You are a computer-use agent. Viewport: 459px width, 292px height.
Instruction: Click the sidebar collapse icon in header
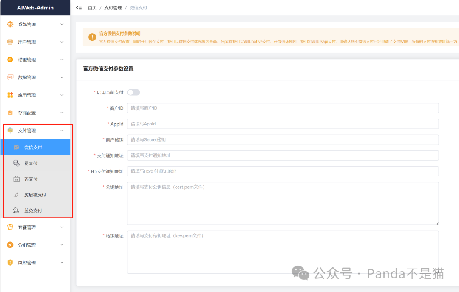click(79, 8)
